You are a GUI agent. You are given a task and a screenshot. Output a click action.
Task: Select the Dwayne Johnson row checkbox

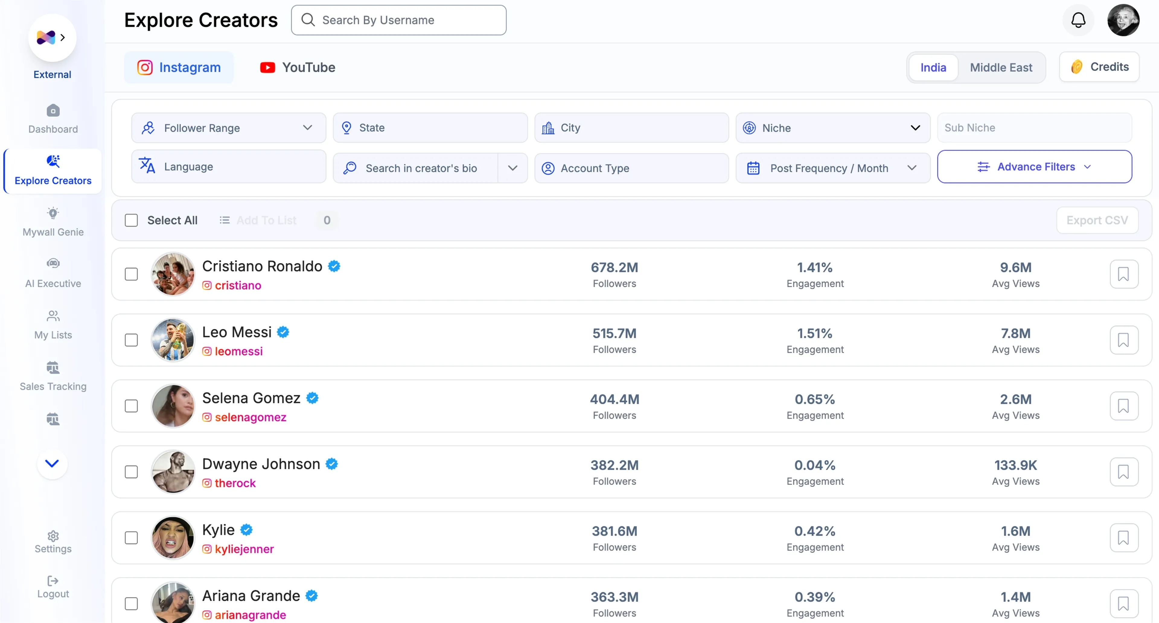coord(131,472)
